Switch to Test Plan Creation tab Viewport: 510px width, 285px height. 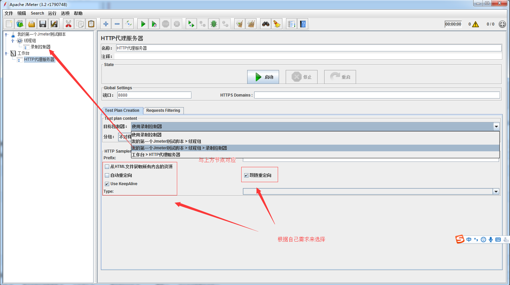[122, 110]
